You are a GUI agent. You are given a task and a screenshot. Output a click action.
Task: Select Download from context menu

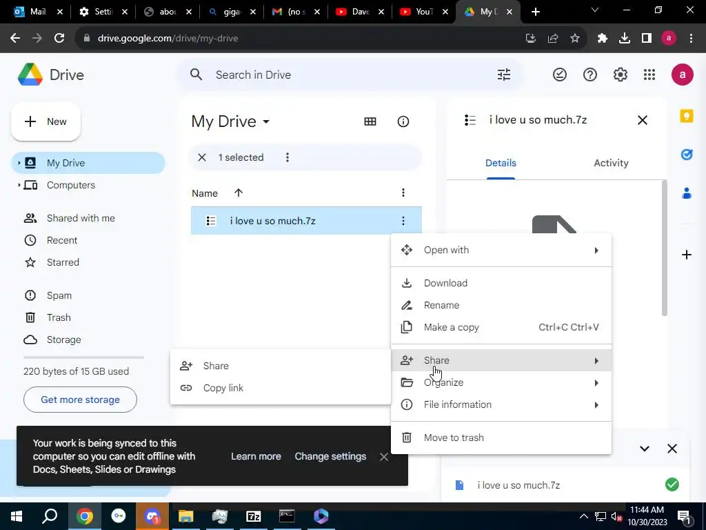[501, 283]
